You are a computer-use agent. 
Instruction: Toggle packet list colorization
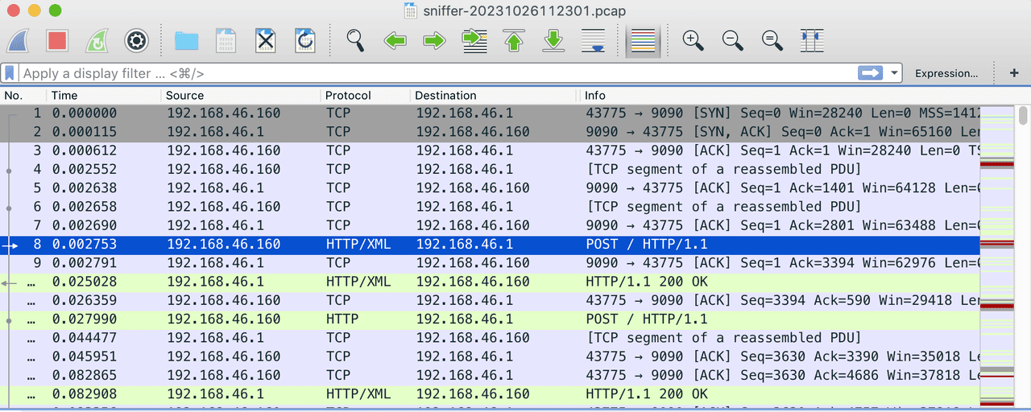[x=643, y=40]
